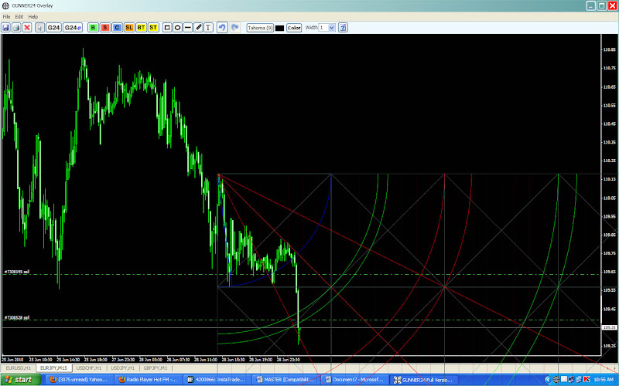Click the red X delete icon
Image resolution: width=619 pixels, height=386 pixels.
[x=27, y=28]
